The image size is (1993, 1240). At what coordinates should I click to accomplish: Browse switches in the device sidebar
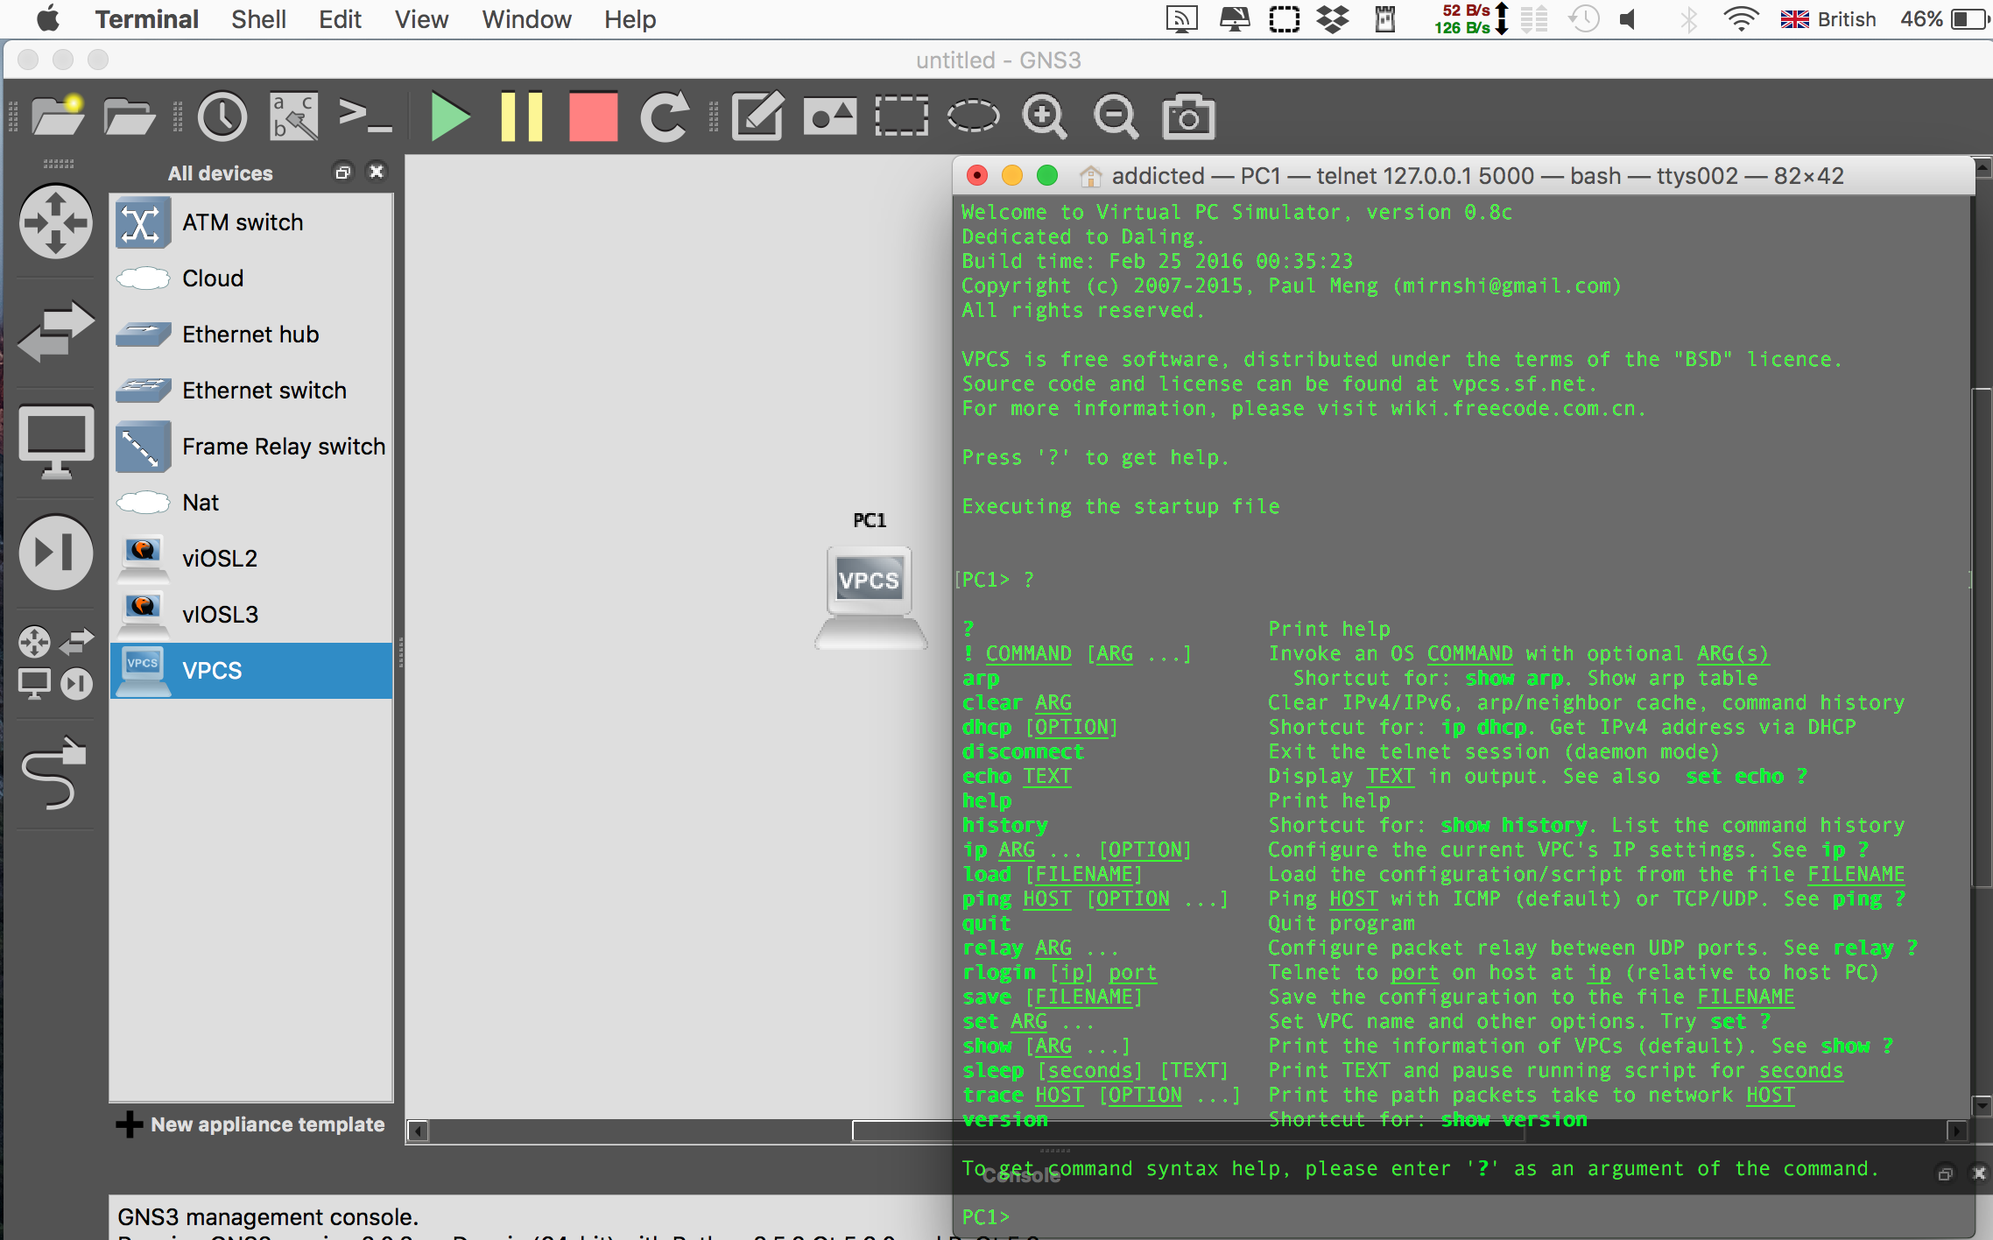click(56, 332)
